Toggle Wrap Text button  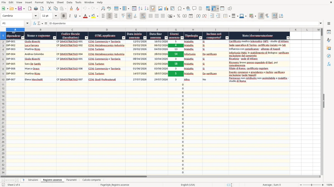(x=143, y=16)
